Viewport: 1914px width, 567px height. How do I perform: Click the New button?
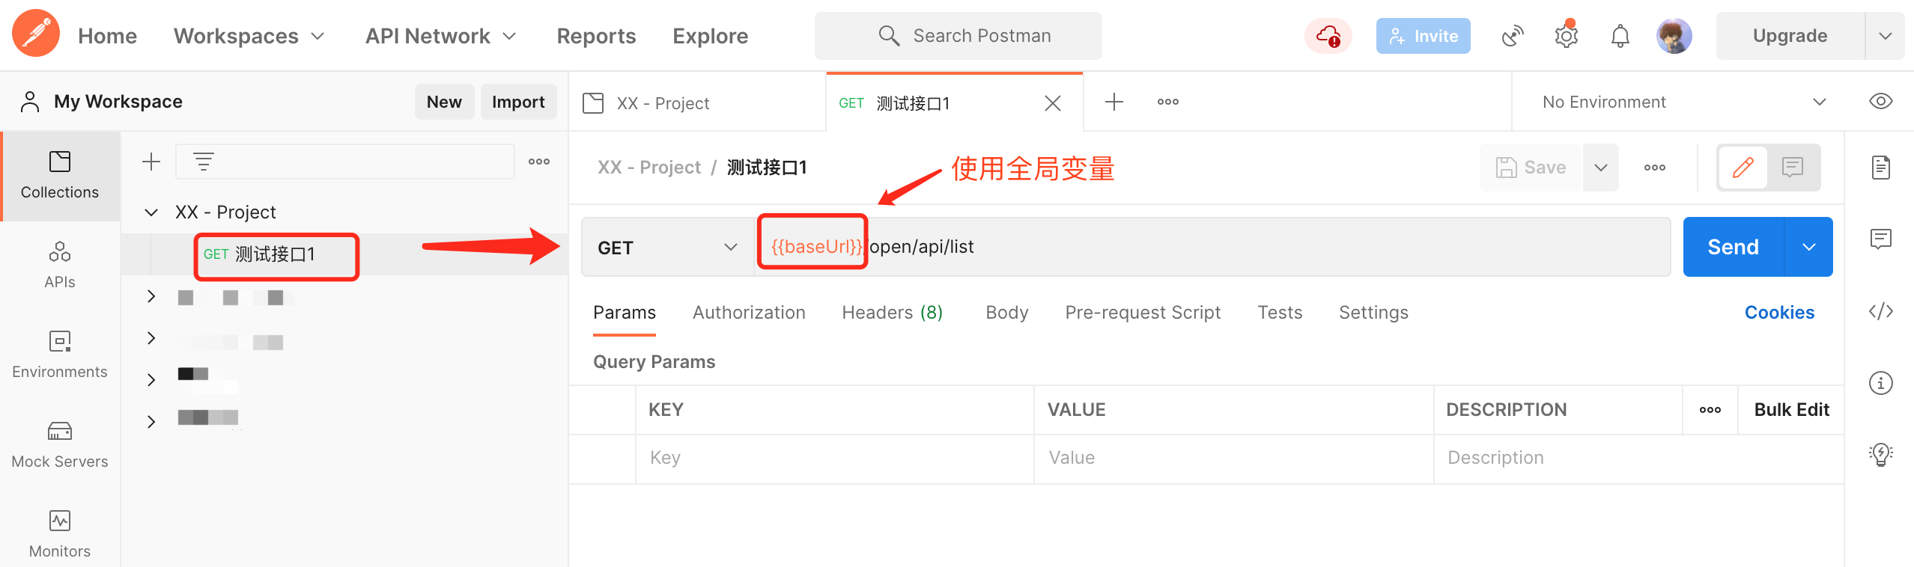click(444, 102)
